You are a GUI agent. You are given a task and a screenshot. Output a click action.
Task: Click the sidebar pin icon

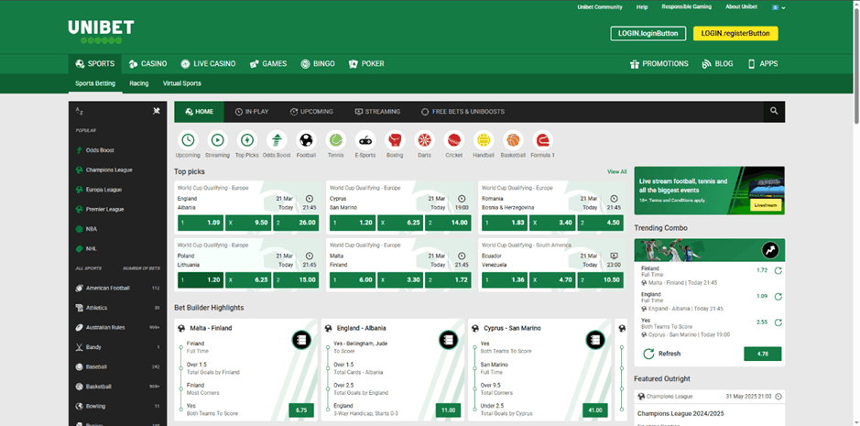tap(157, 111)
